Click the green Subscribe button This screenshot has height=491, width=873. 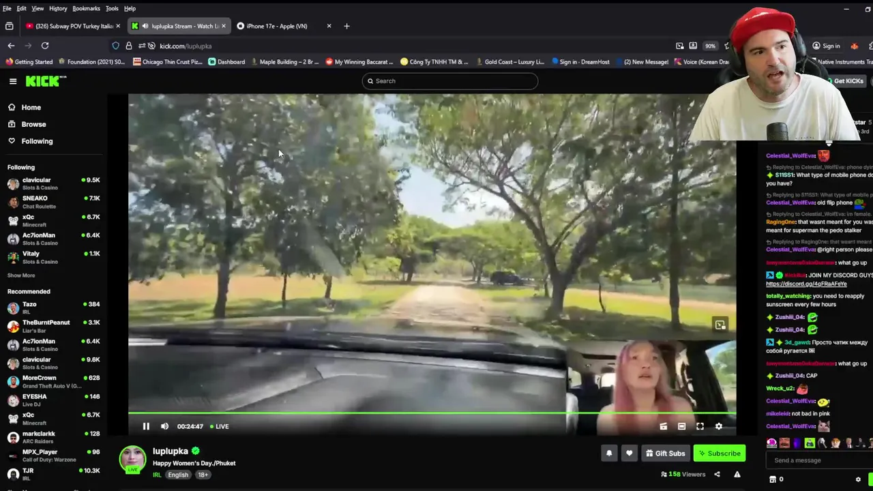coord(720,453)
